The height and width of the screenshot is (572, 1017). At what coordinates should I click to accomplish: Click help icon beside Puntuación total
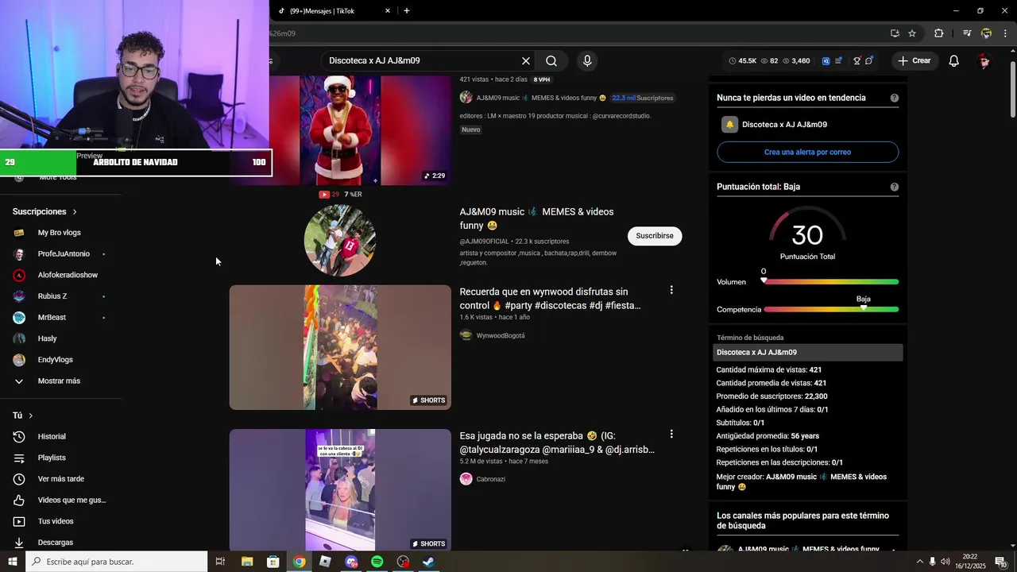tap(895, 187)
